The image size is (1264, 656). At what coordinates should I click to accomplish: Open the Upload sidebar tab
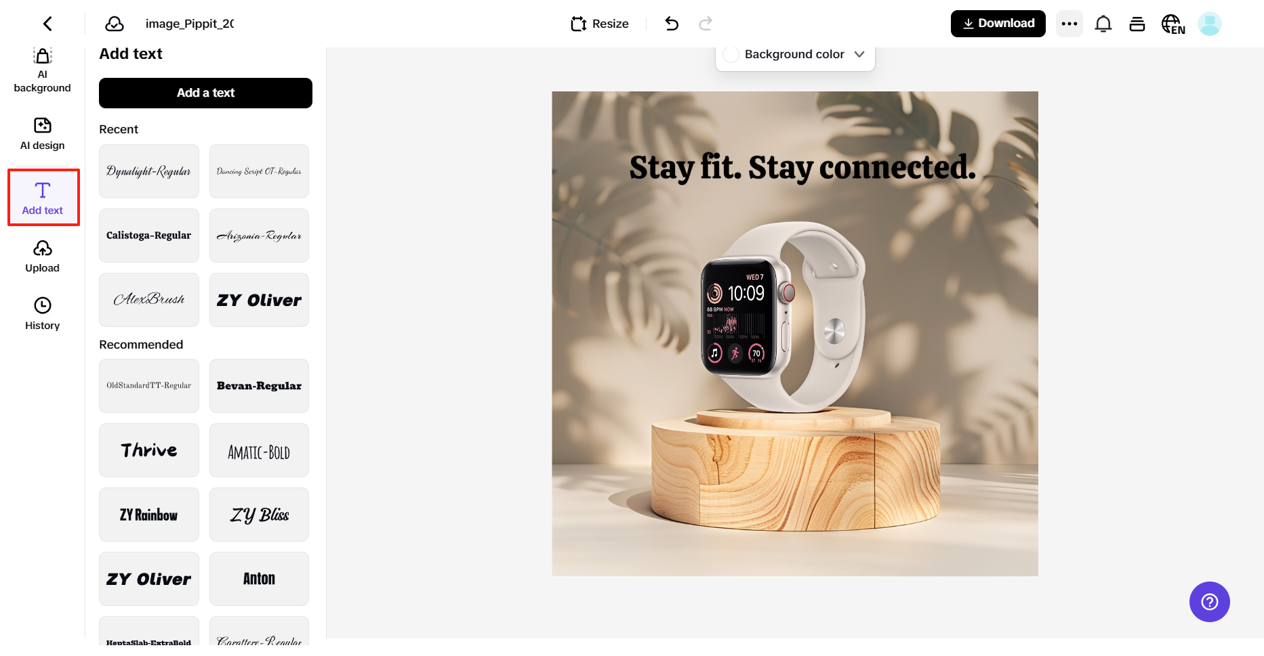click(42, 257)
